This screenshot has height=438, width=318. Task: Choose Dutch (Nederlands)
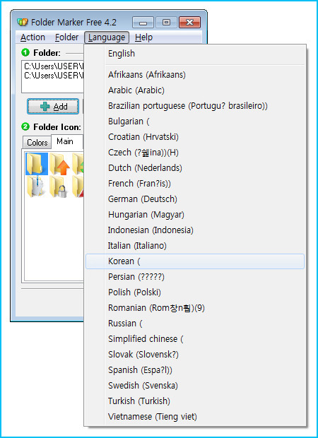click(195, 168)
